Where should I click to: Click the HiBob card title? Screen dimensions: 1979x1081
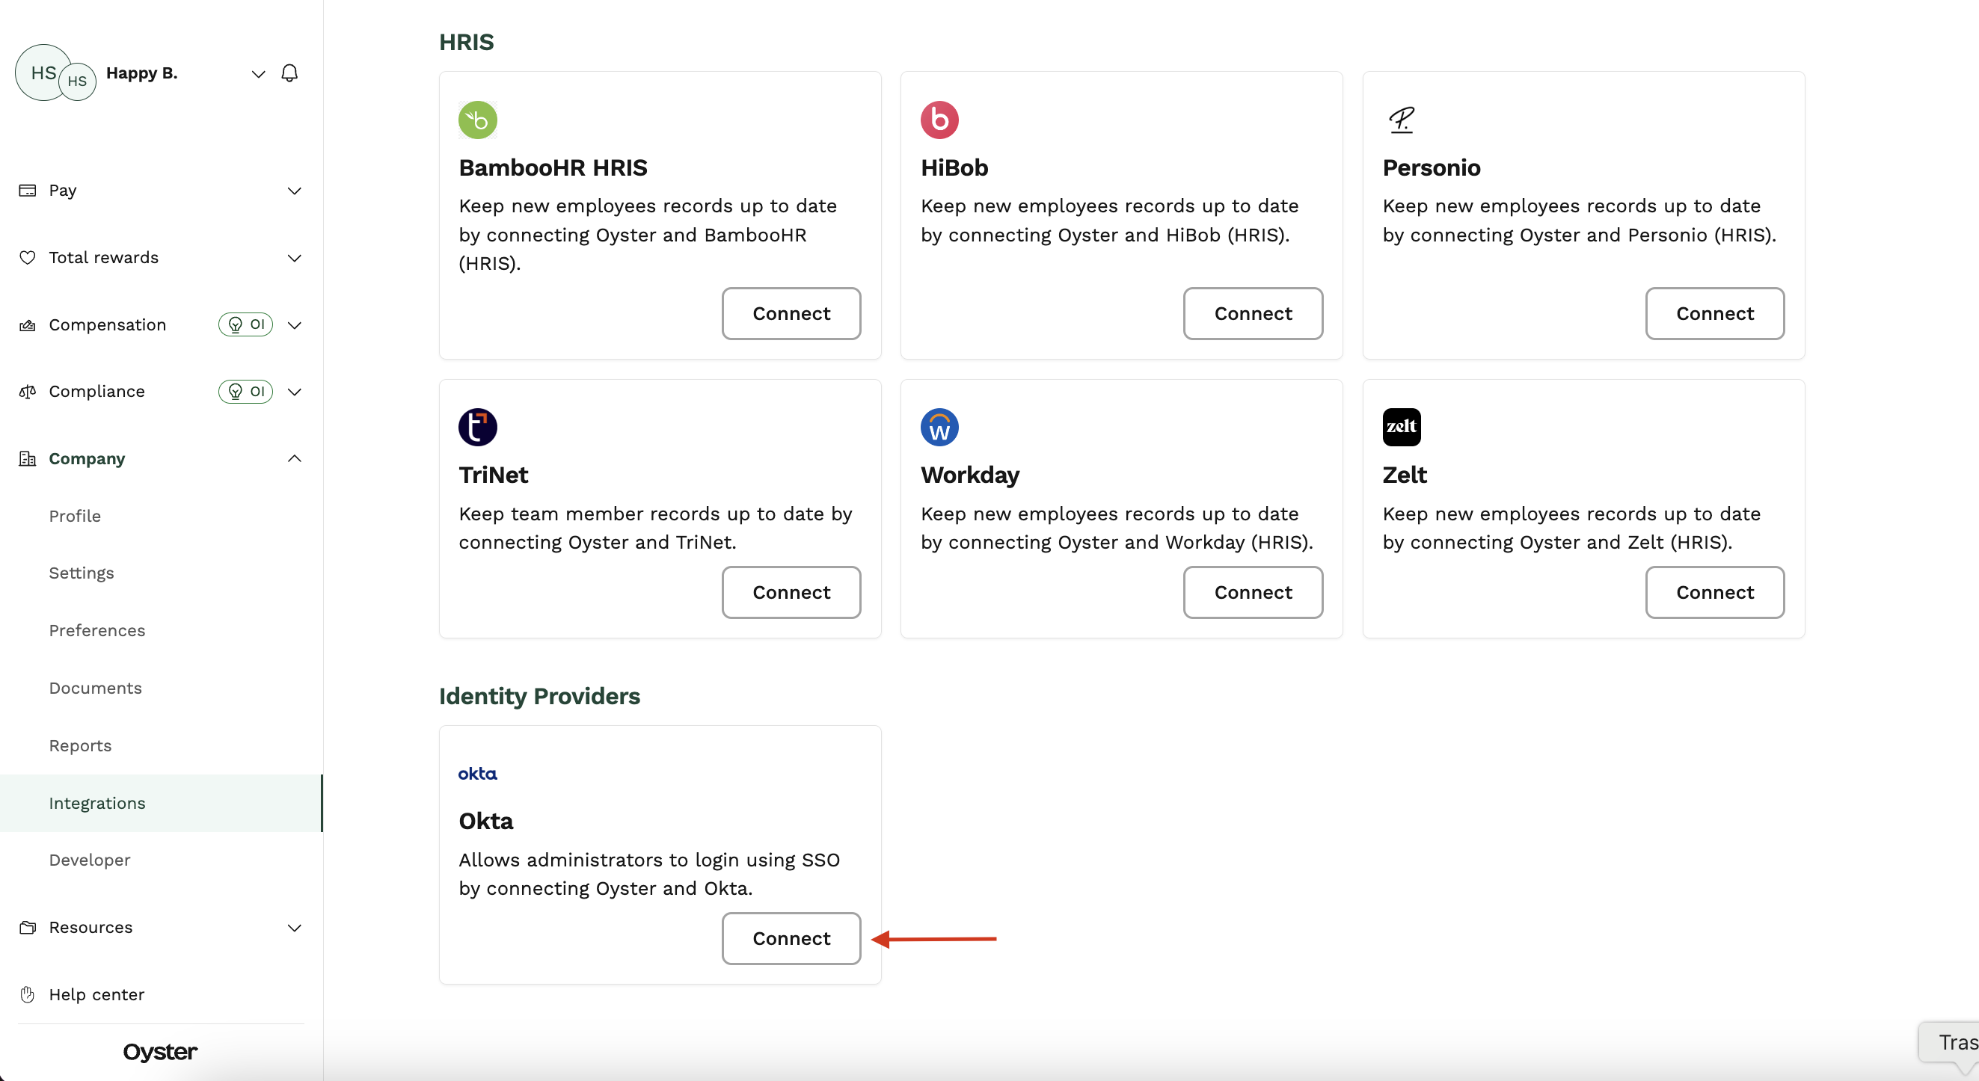[x=954, y=167]
